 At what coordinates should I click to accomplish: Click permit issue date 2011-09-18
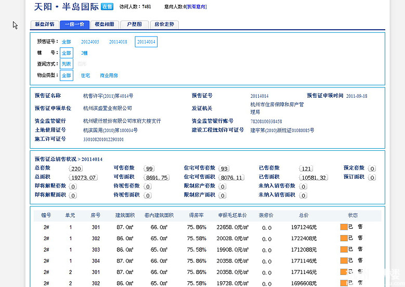click(x=357, y=96)
